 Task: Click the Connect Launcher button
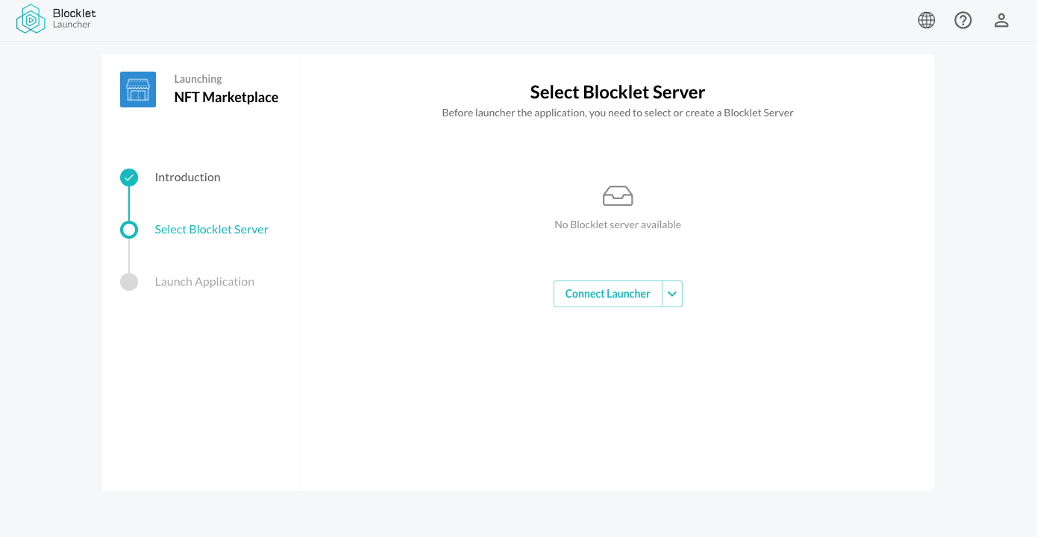(x=607, y=294)
